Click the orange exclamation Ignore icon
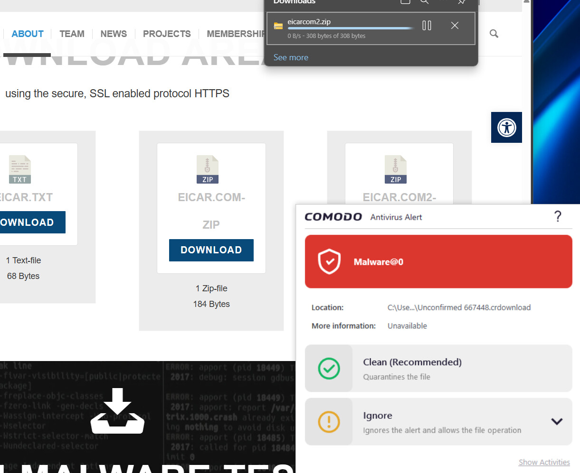 [329, 422]
